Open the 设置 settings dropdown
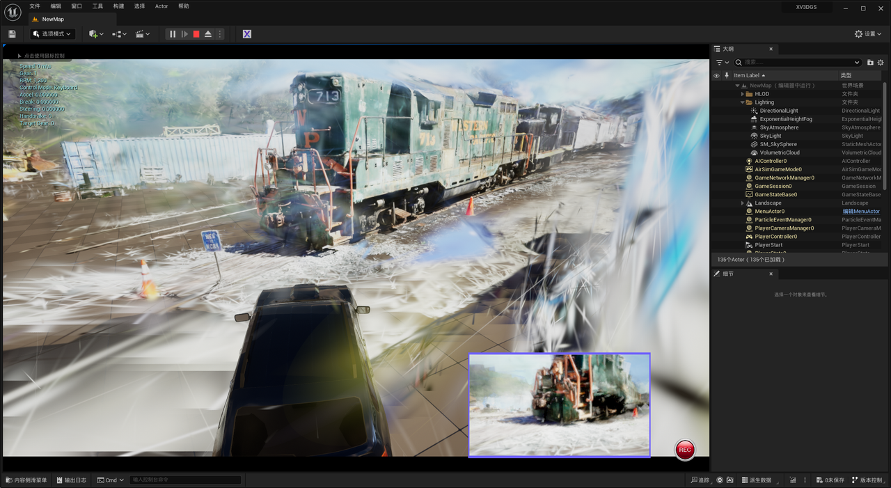This screenshot has height=488, width=891. (869, 33)
